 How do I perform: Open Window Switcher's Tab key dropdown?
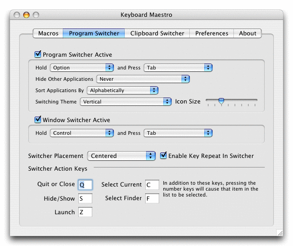tap(178, 133)
